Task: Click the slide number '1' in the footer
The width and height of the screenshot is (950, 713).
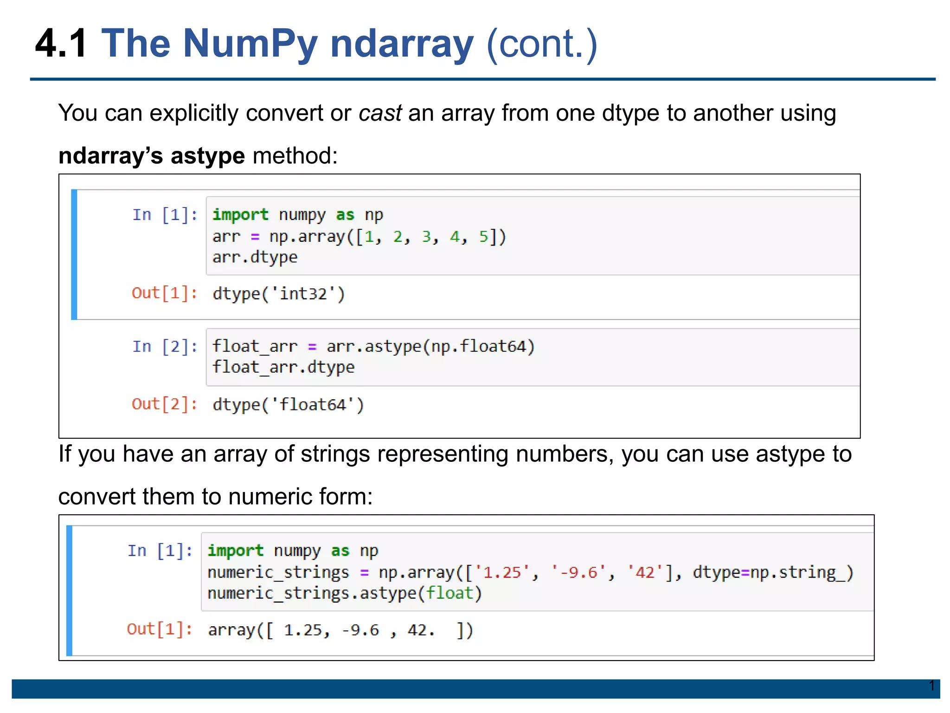Action: point(932,686)
